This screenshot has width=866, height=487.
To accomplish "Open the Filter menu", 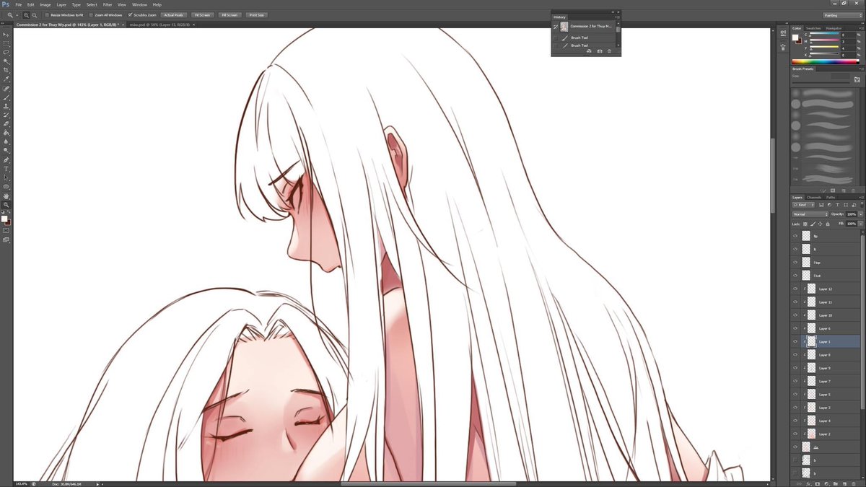I will [108, 4].
